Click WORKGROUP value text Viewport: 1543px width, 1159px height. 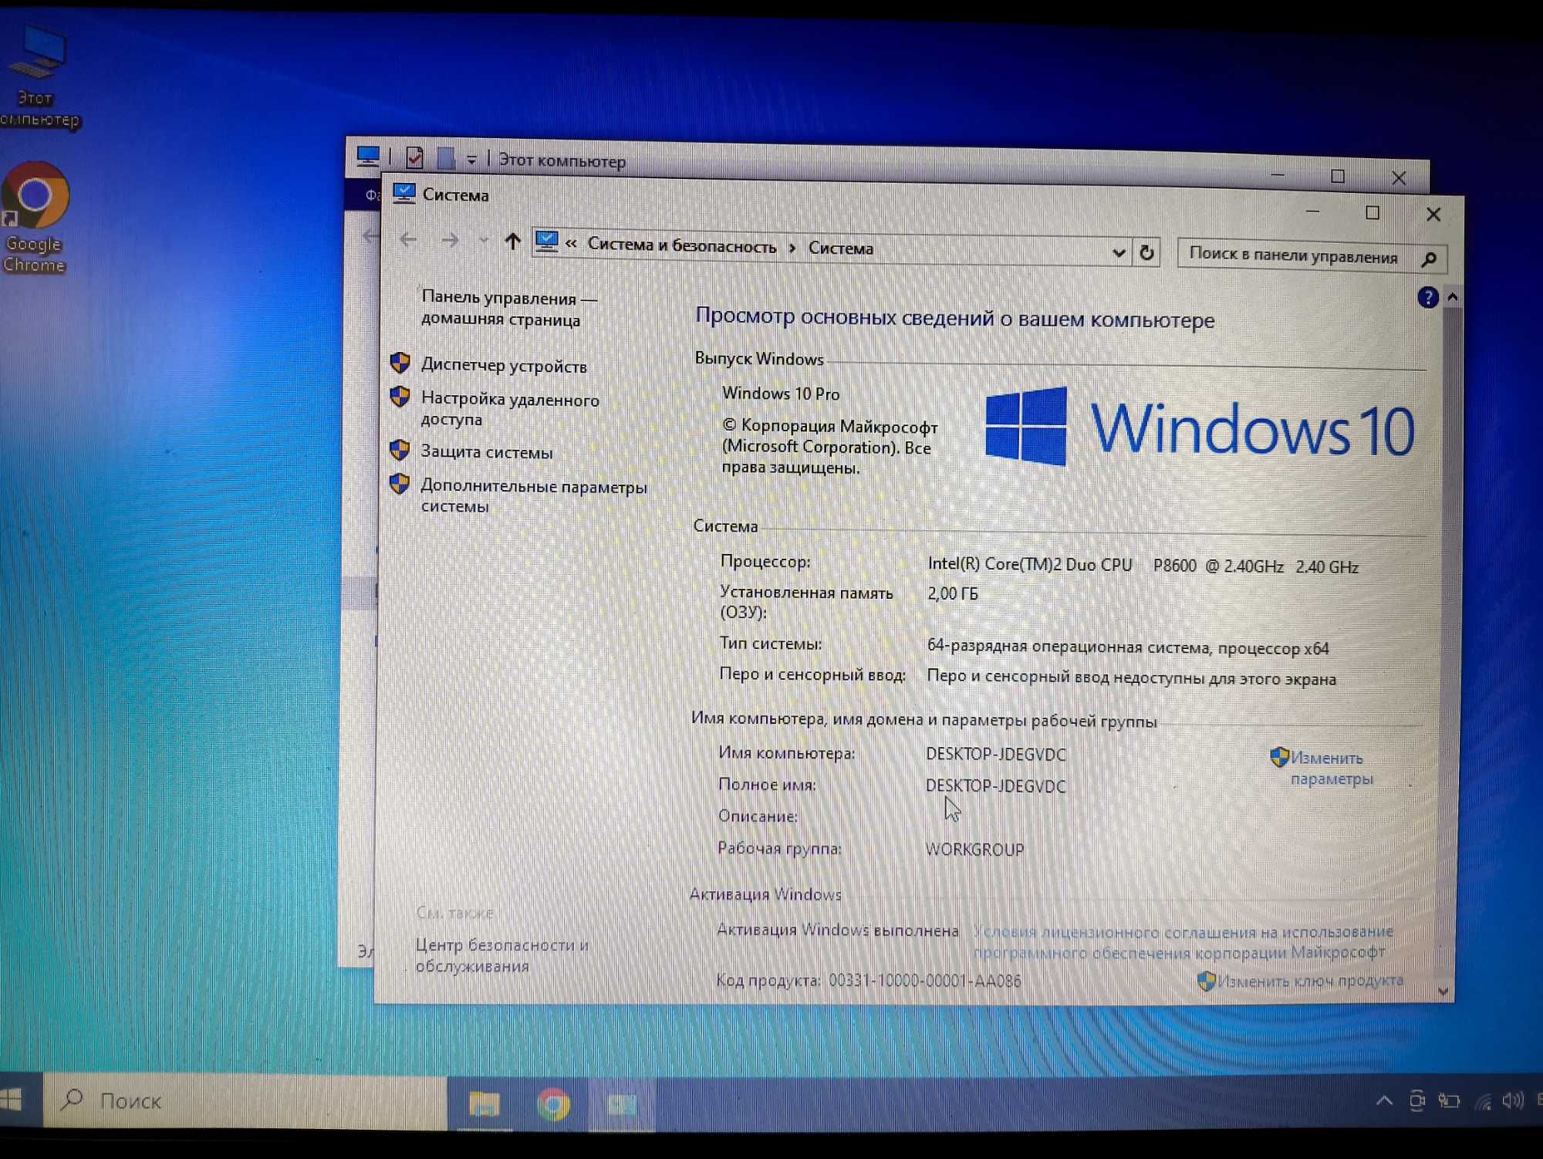[x=974, y=850]
